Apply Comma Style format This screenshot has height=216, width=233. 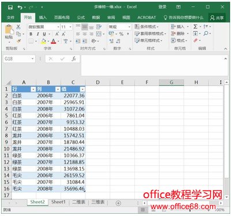128,34
